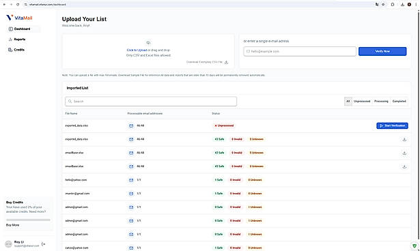Focus the Imported List search field
The height and width of the screenshot is (251, 420).
click(x=151, y=102)
